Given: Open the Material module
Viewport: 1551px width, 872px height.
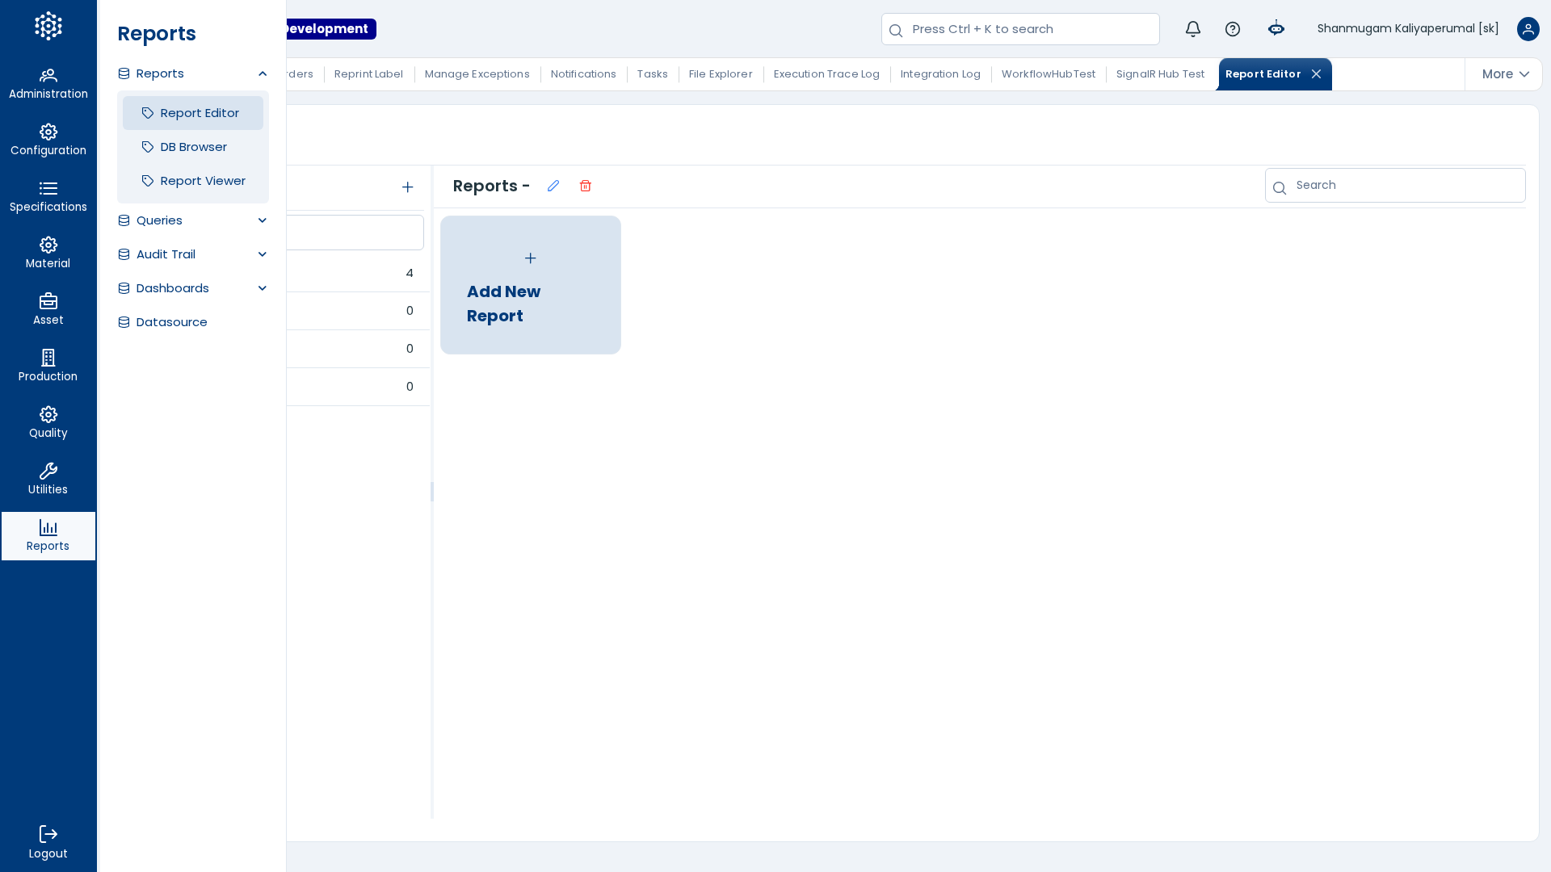Looking at the screenshot, I should click(48, 254).
